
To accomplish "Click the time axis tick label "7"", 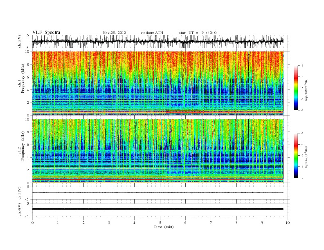I will pyautogui.click(x=211, y=223).
